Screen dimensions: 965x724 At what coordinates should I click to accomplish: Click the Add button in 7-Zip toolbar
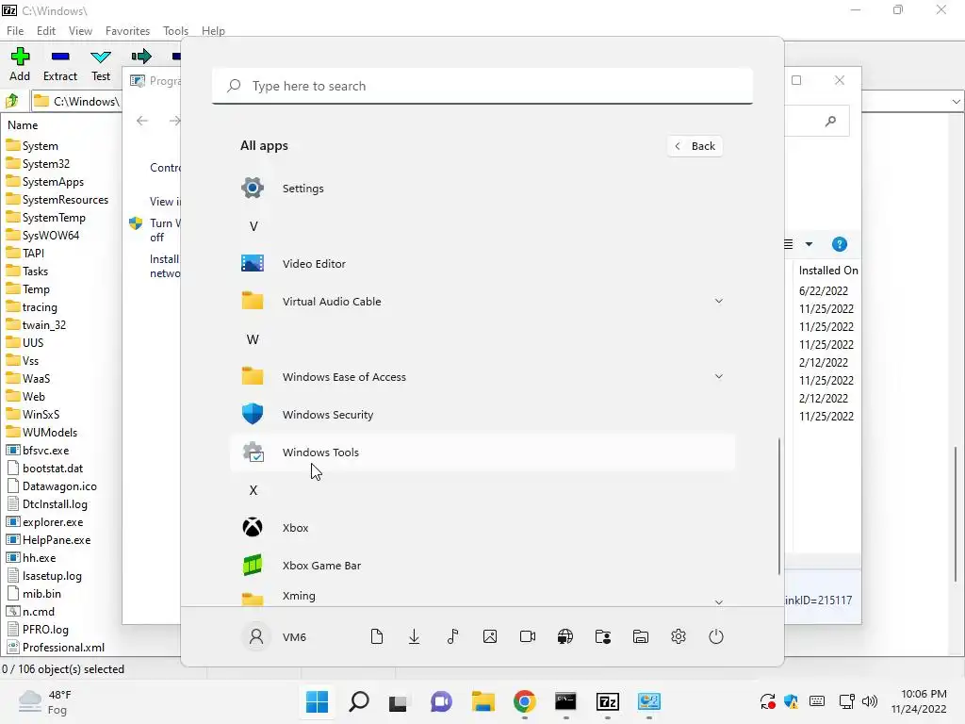tap(20, 65)
